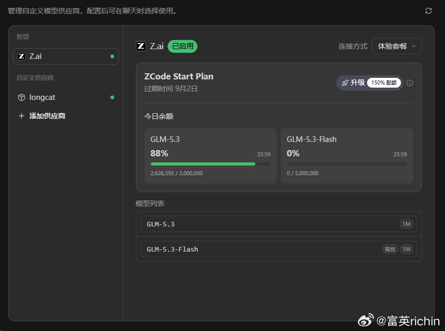Click the chevron on 体验套餐 dropdown

[414, 46]
